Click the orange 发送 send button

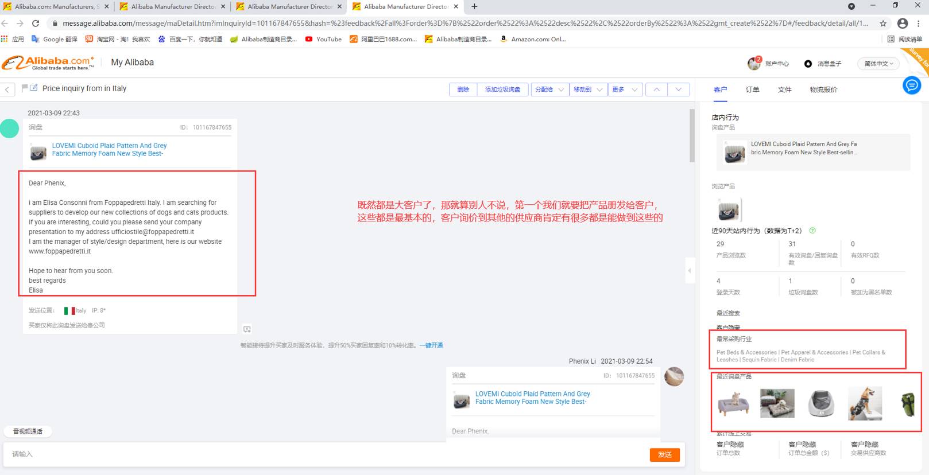pyautogui.click(x=665, y=454)
